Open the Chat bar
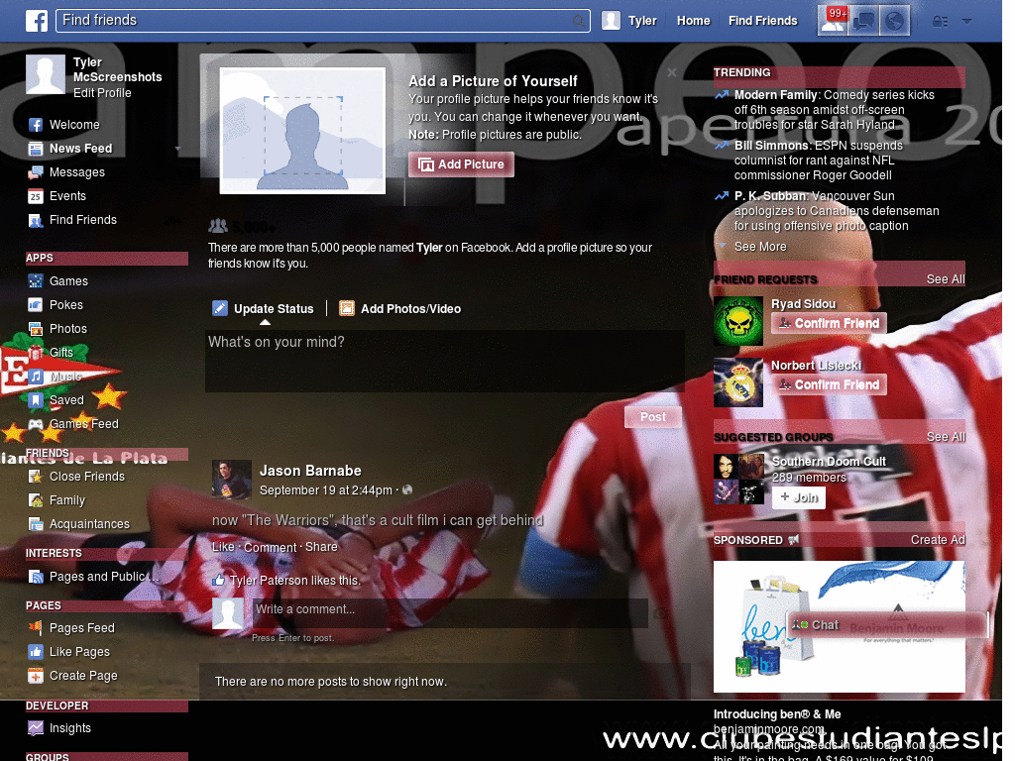The height and width of the screenshot is (761, 1015). [886, 625]
